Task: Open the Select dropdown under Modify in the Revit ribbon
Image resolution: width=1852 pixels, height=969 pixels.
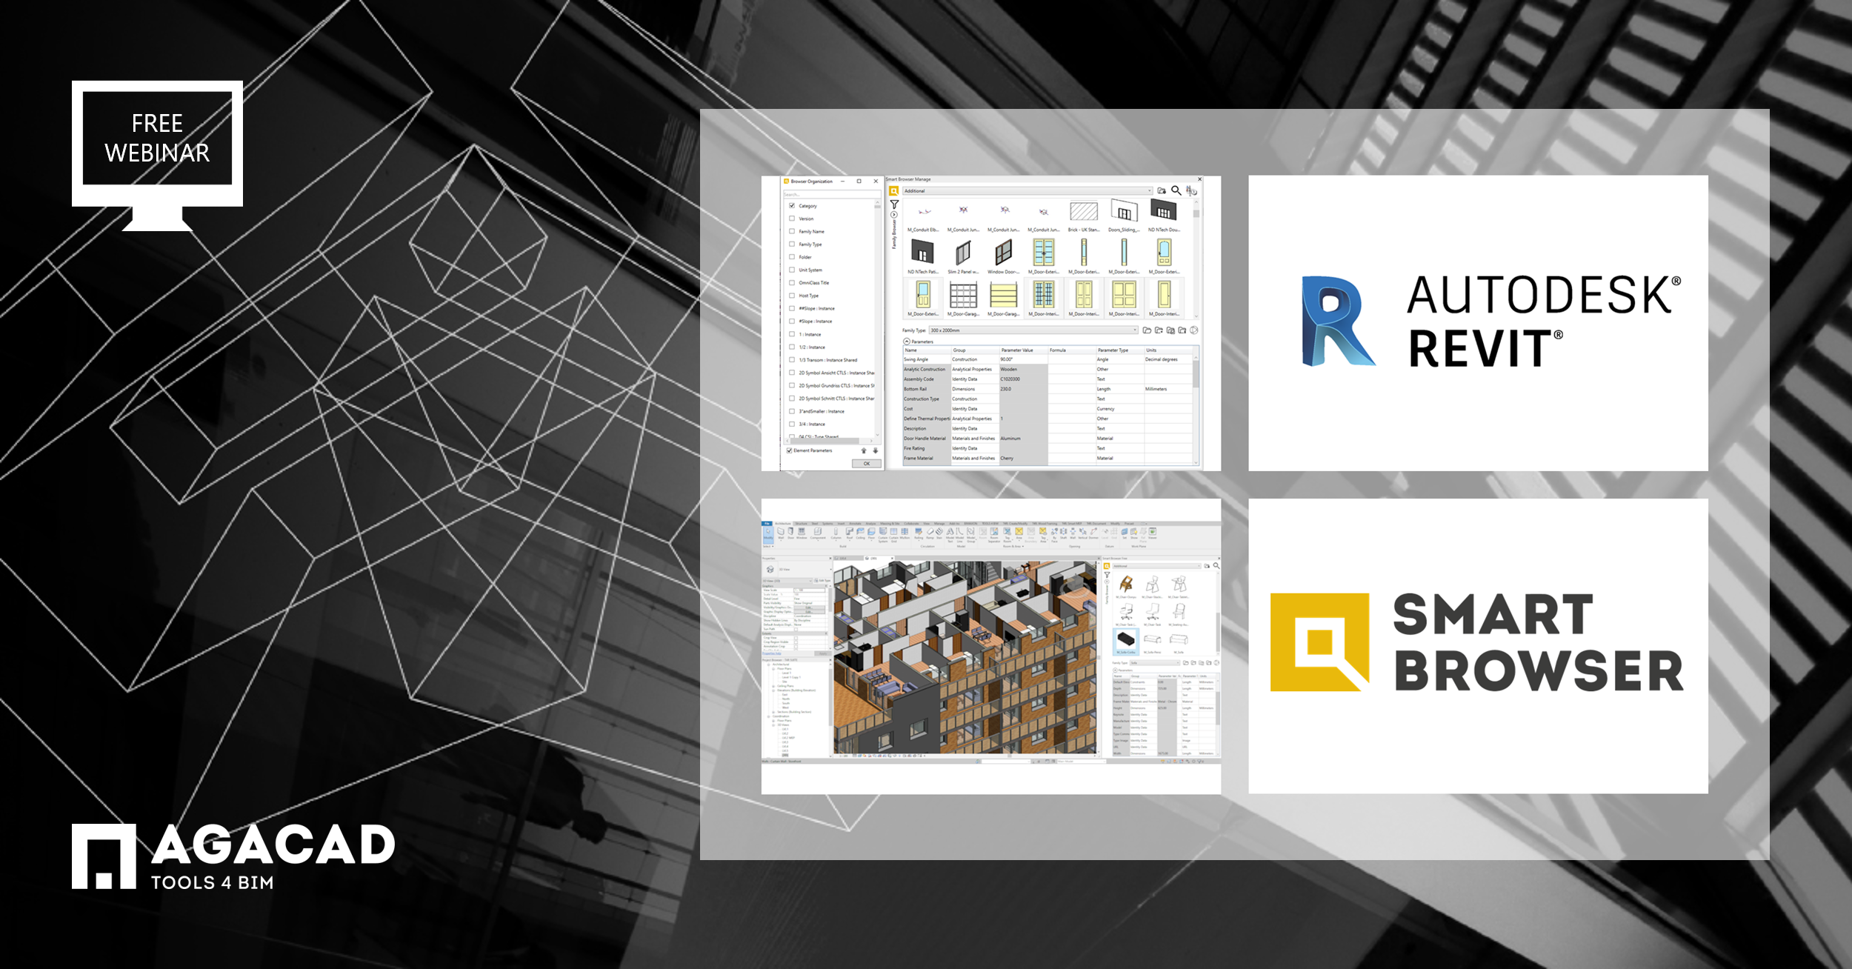Action: click(x=768, y=546)
